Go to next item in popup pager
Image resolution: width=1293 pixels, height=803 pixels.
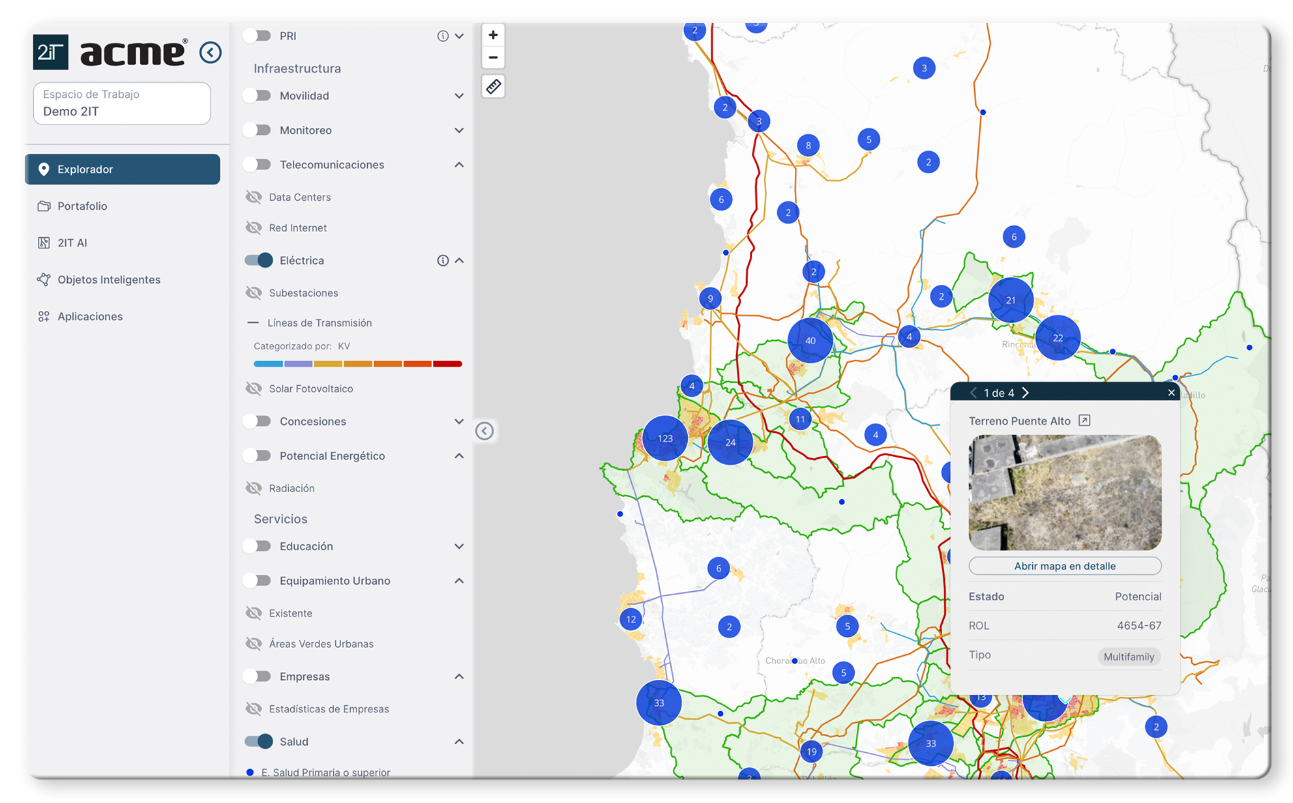1026,392
